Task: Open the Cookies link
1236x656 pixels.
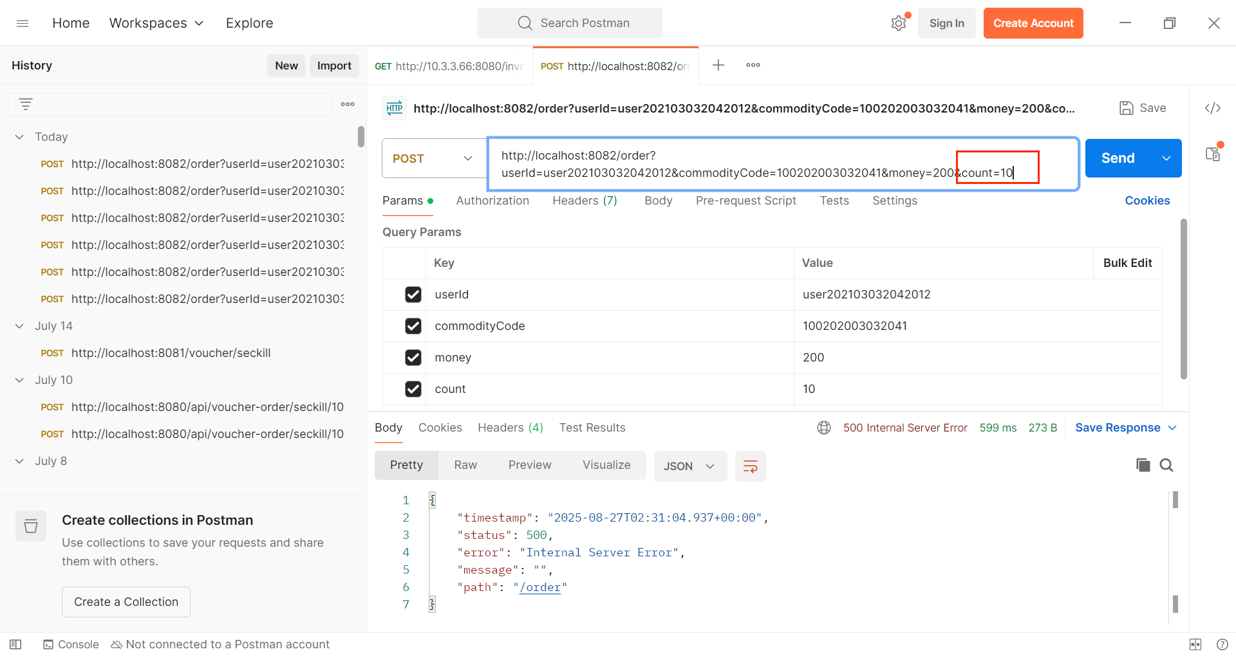Action: pos(1147,201)
